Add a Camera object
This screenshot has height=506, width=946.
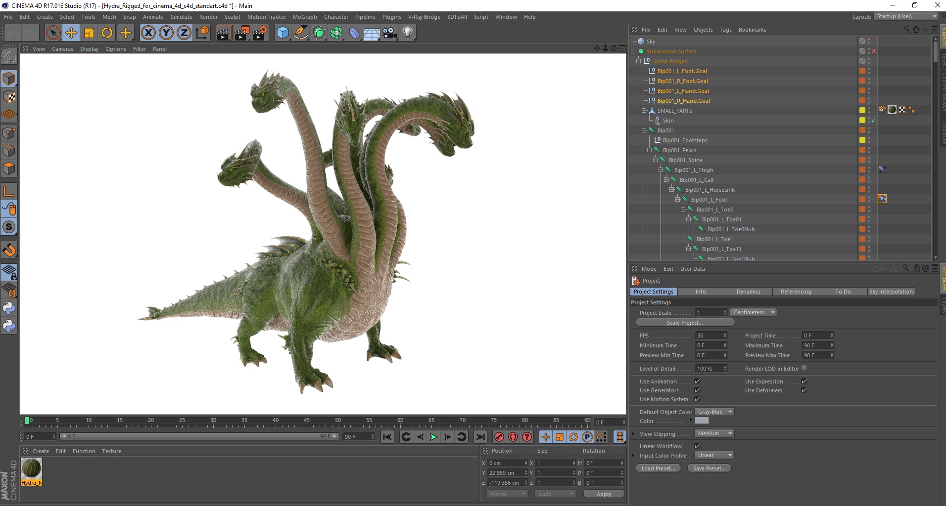click(x=390, y=33)
